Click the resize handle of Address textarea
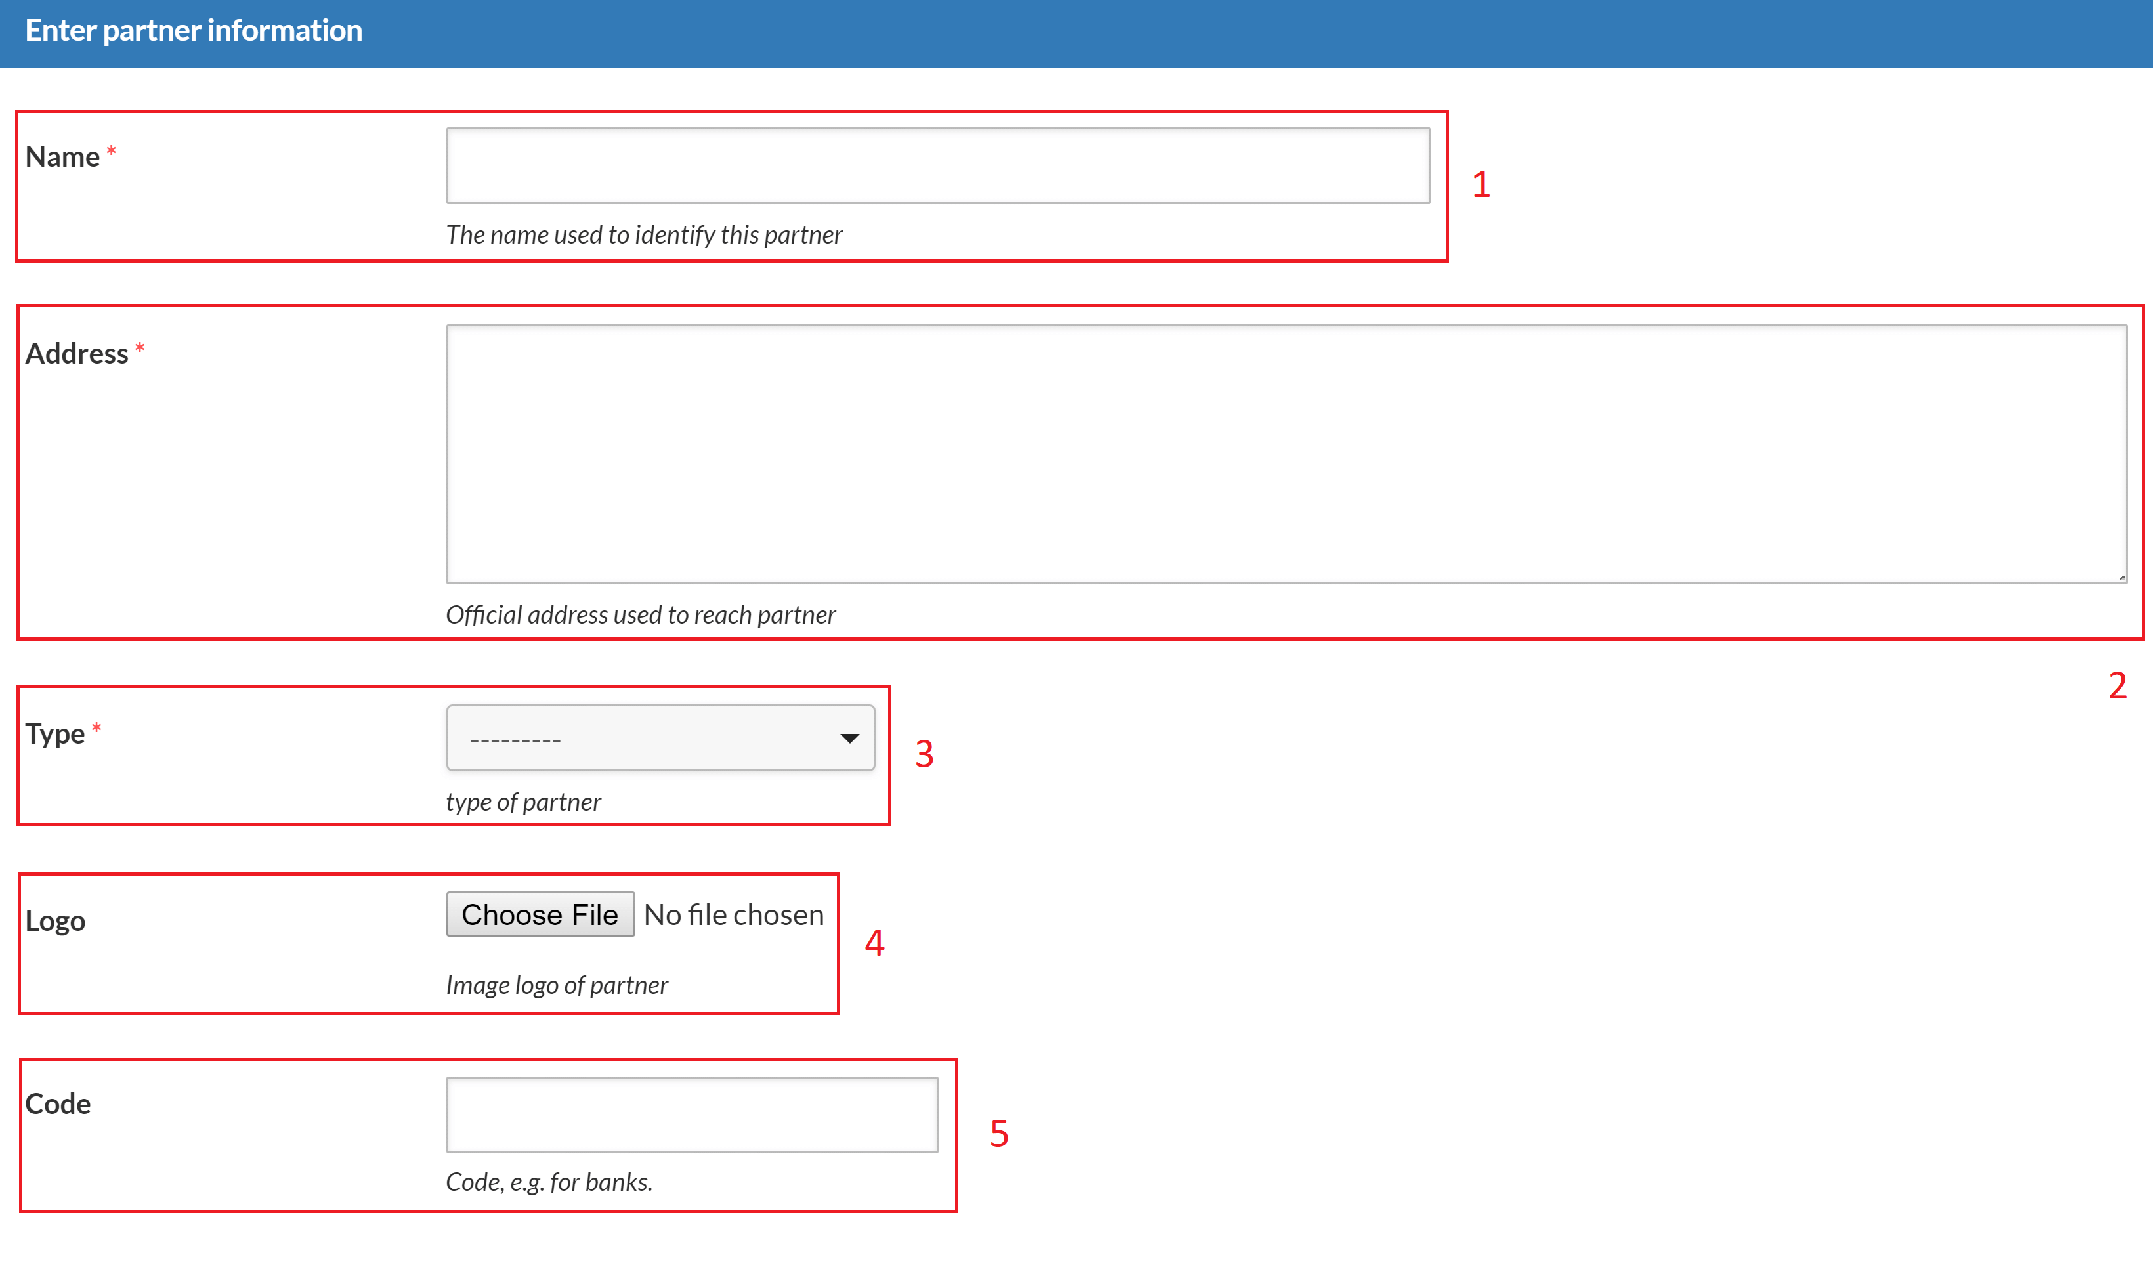The image size is (2153, 1263). tap(2121, 578)
